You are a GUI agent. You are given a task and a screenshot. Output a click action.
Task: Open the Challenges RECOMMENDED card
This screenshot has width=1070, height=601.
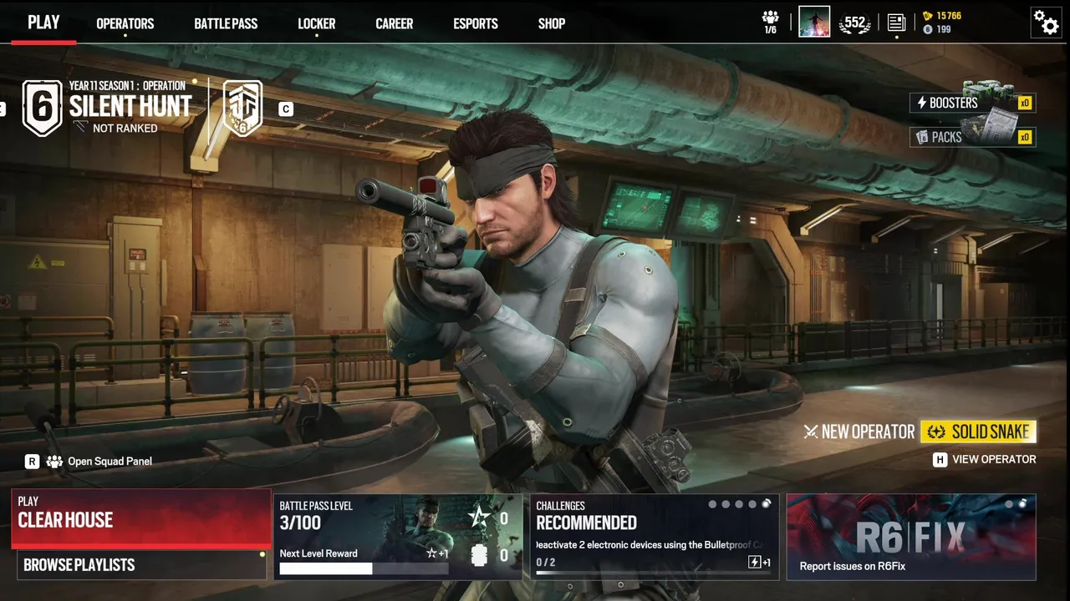point(655,537)
